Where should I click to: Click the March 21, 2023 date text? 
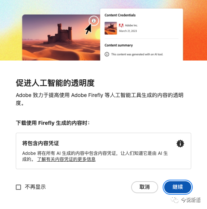[128, 31]
